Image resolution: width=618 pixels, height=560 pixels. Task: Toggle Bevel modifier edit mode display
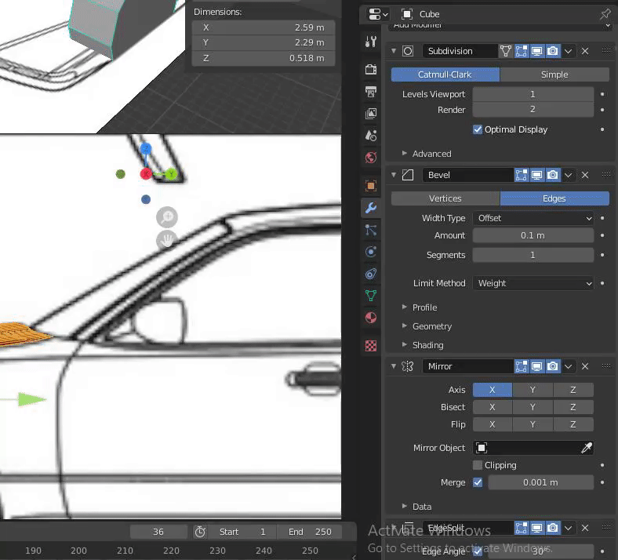521,175
